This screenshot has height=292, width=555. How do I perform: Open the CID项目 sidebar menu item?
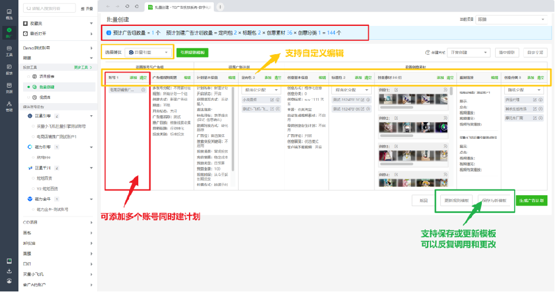point(58,222)
